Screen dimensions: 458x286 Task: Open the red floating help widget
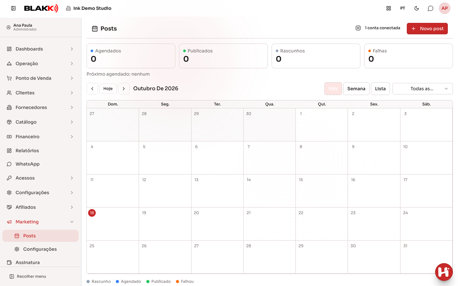point(444,272)
